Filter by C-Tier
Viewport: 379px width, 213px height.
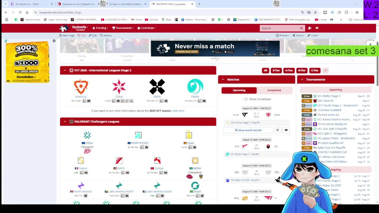pyautogui.click(x=315, y=70)
